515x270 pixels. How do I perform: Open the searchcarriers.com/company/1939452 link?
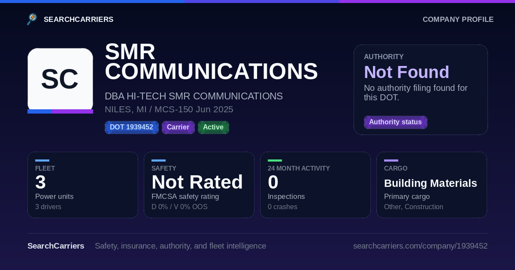pyautogui.click(x=420, y=246)
